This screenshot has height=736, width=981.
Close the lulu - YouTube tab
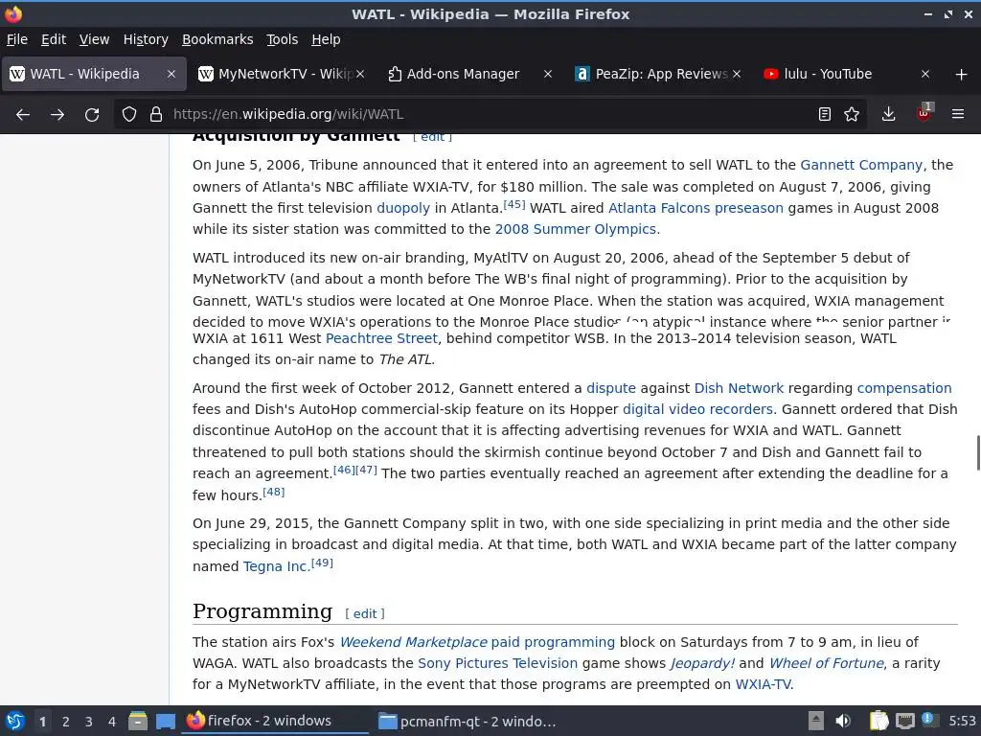[925, 74]
